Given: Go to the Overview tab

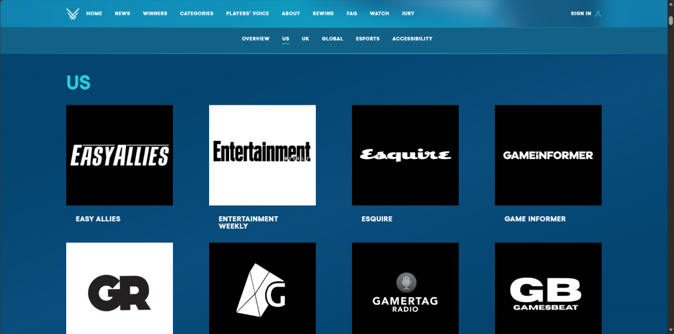Looking at the screenshot, I should (255, 39).
